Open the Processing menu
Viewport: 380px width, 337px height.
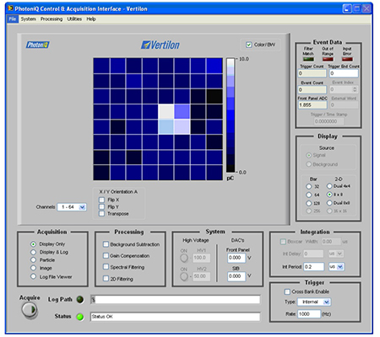[x=52, y=19]
